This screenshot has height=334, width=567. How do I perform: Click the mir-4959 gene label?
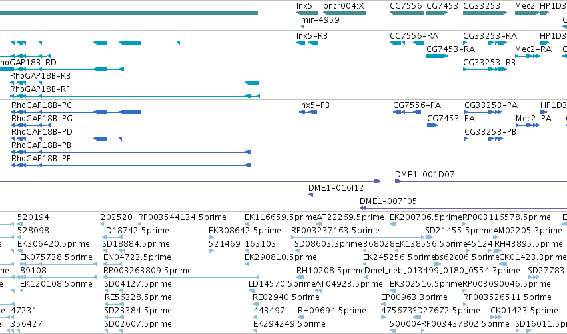click(x=320, y=20)
